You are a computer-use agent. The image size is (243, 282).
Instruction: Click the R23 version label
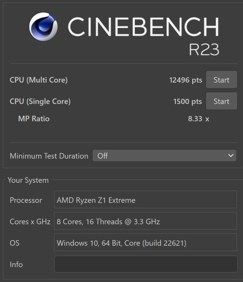(204, 50)
